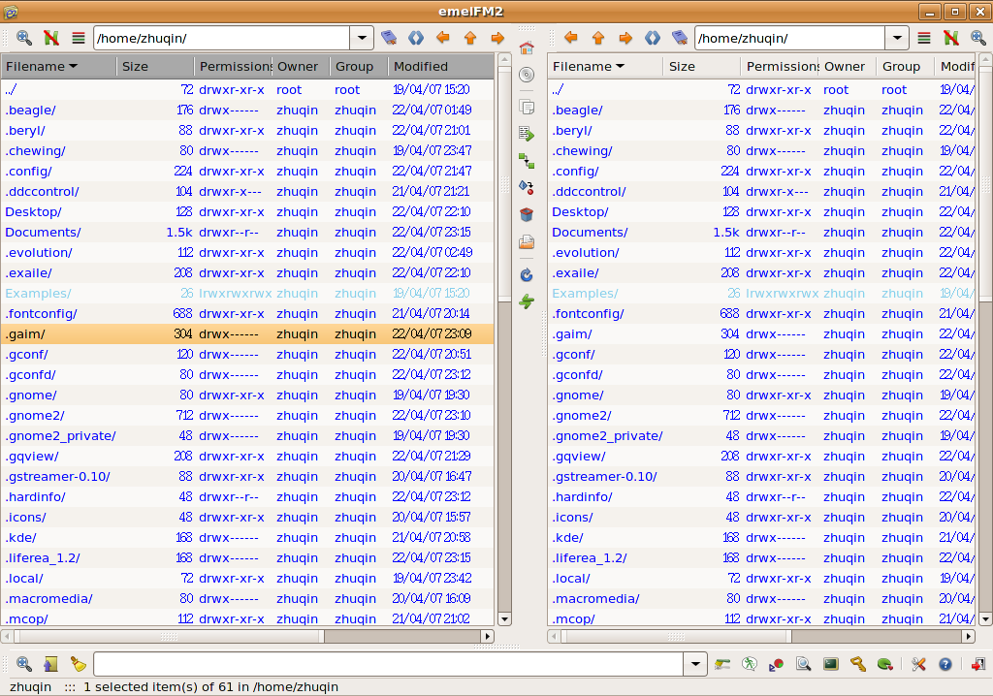Click the green blob with red heart icon
Viewport: 993px width, 696px height.
[x=885, y=664]
